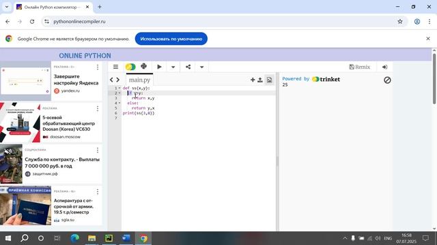The image size is (437, 245).
Task: Stop output with the circle-slash icon
Action: tap(387, 80)
